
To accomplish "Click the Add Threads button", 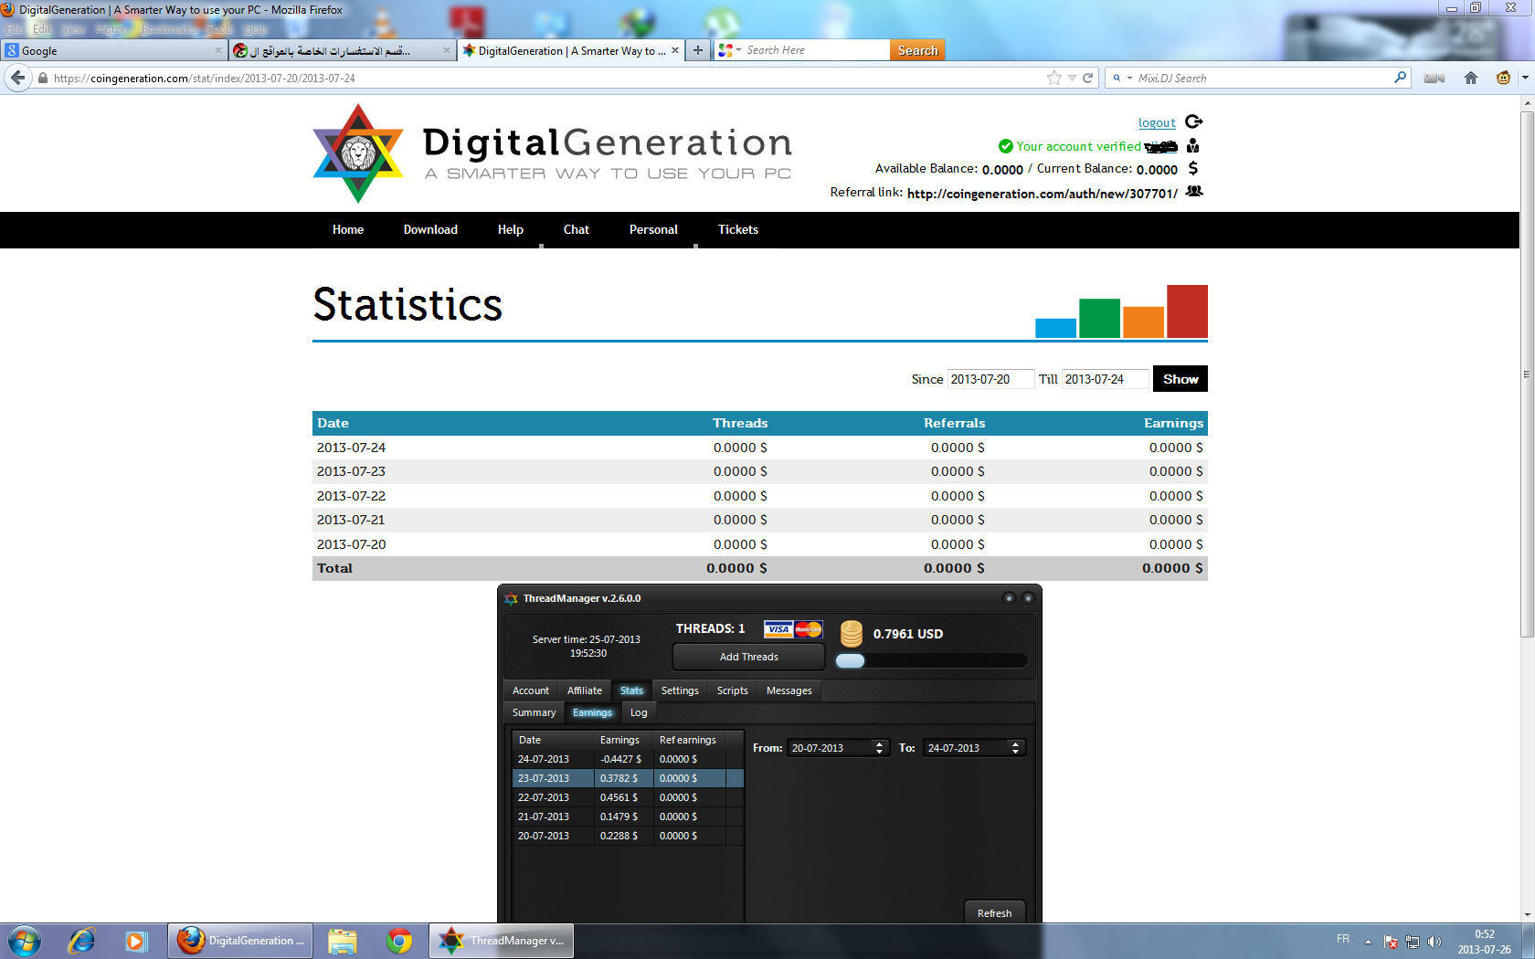I will 749,657.
